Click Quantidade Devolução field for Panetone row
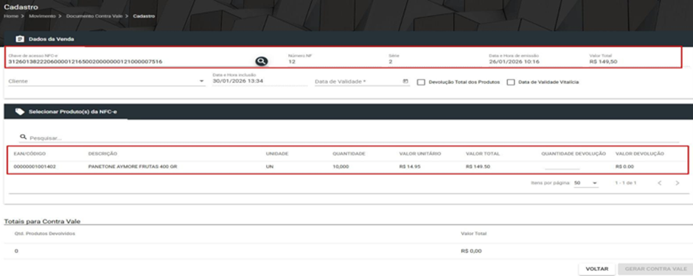 (x=562, y=166)
